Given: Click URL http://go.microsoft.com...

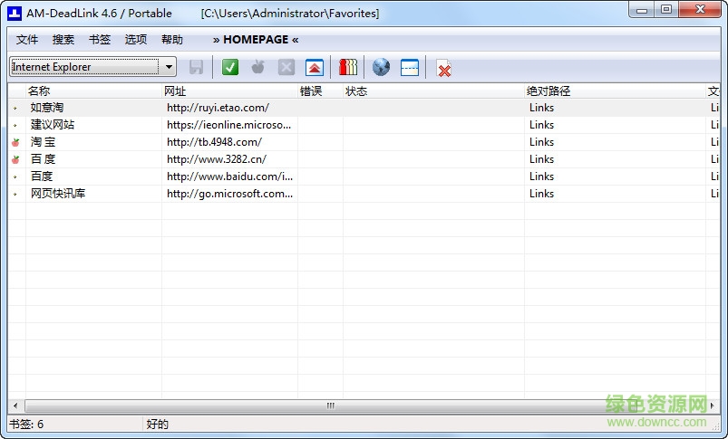Looking at the screenshot, I should coord(229,194).
